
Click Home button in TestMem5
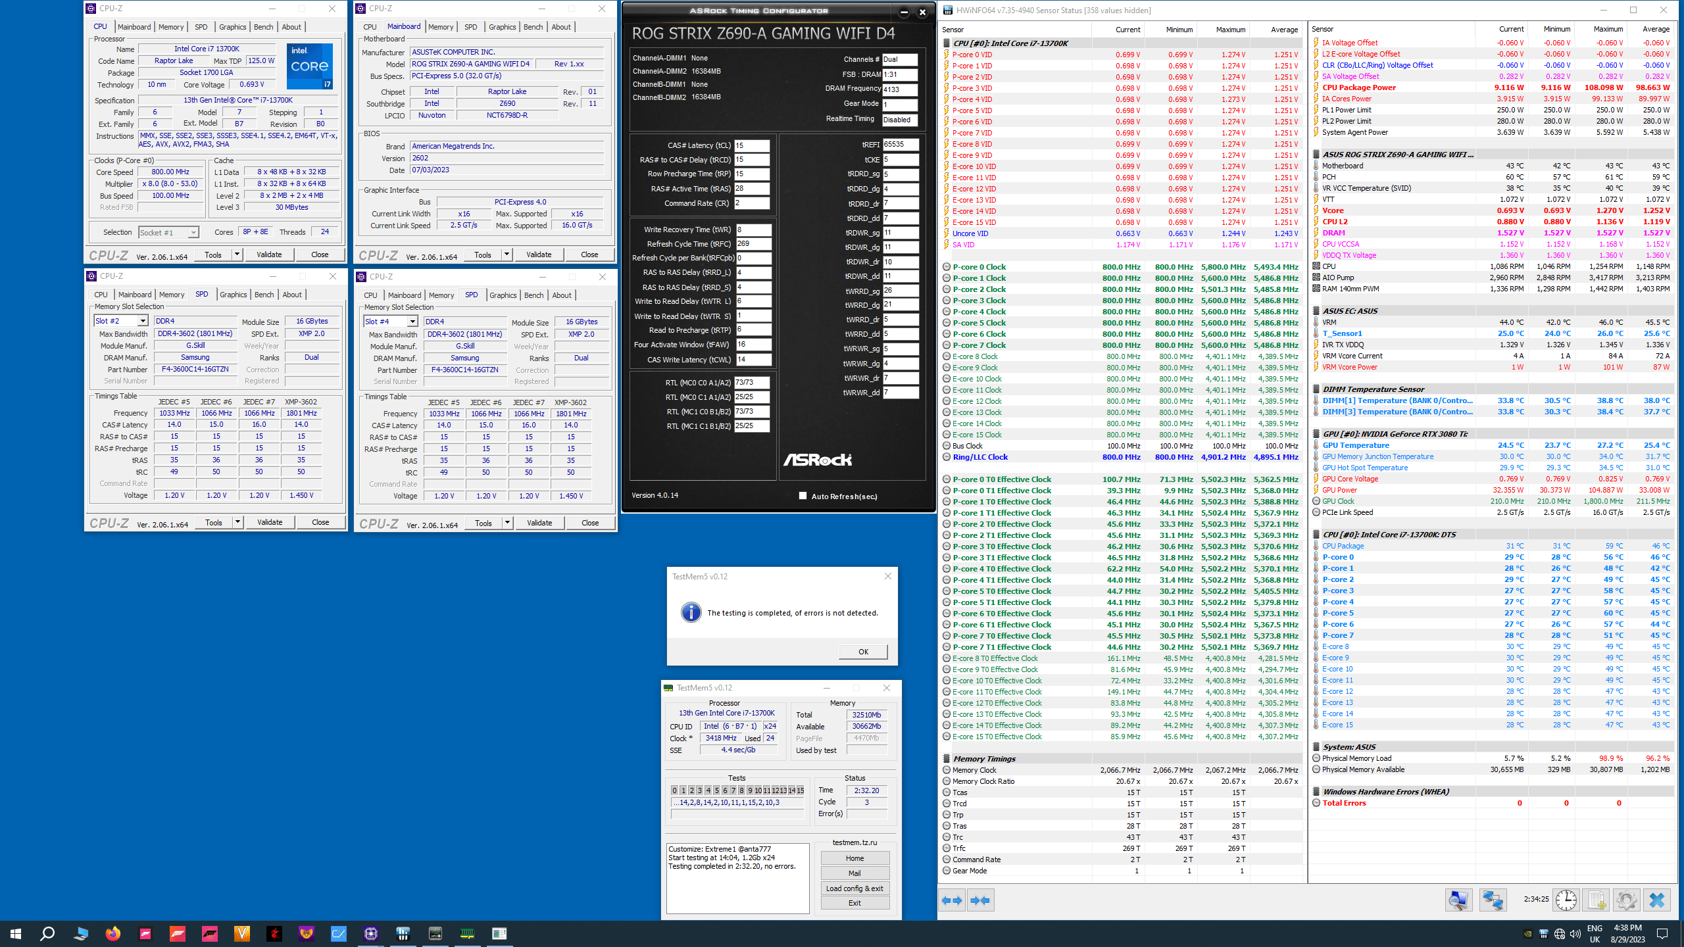pos(854,858)
